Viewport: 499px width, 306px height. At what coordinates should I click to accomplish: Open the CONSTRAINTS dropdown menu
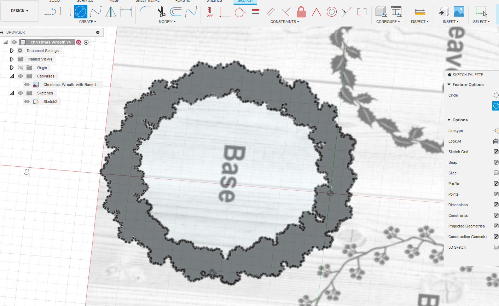pos(285,22)
